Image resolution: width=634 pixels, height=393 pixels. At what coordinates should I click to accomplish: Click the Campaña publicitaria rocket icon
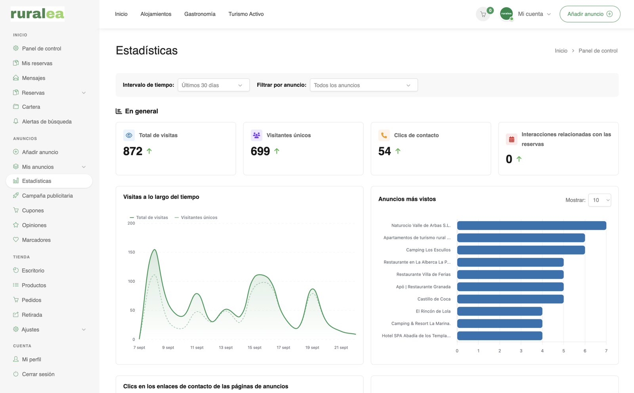tap(16, 195)
